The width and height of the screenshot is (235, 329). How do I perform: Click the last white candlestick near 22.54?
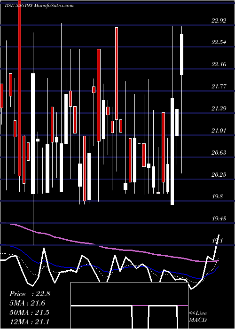tap(181, 55)
